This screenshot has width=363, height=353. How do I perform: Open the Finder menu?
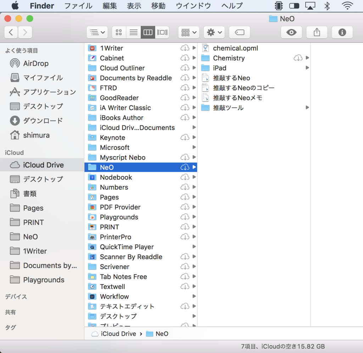click(x=42, y=6)
